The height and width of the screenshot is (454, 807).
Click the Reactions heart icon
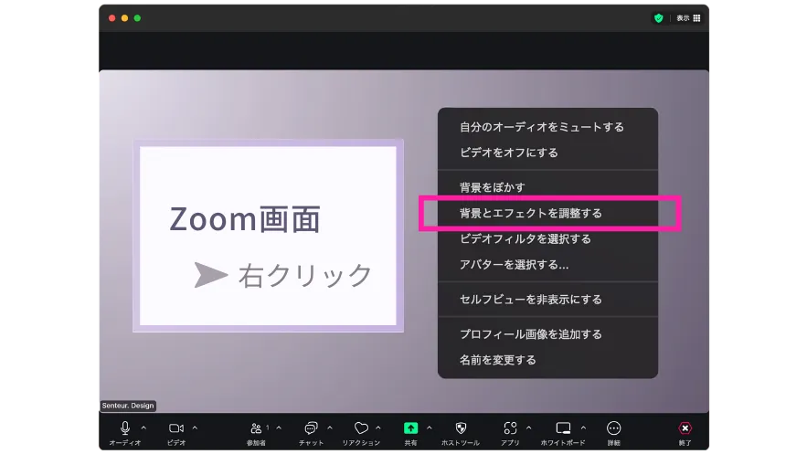coord(361,428)
